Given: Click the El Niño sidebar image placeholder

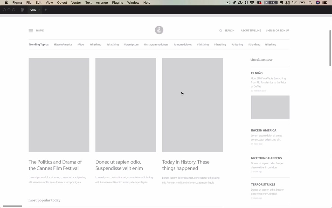Looking at the screenshot, I should click(270, 107).
